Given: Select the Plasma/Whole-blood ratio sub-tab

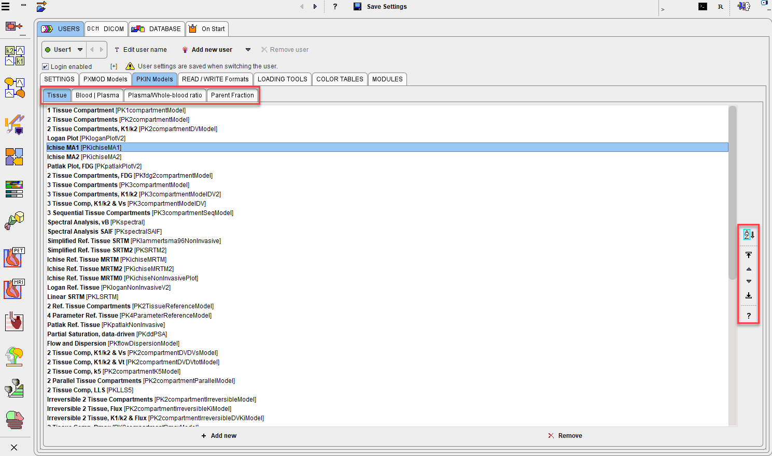Looking at the screenshot, I should point(165,95).
